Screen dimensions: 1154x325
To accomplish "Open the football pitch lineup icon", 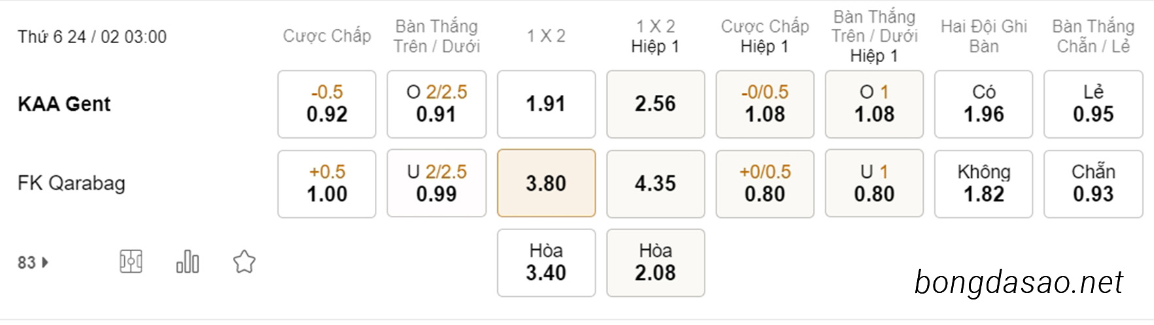I will pyautogui.click(x=131, y=262).
